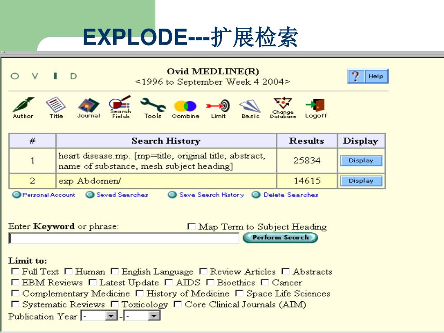Image resolution: width=444 pixels, height=333 pixels.
Task: Check the Bioethics limit
Action: tap(210, 282)
